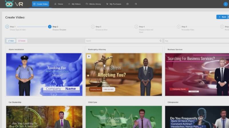Click the Step 2 label text
The width and height of the screenshot is (229, 128).
(55, 27)
